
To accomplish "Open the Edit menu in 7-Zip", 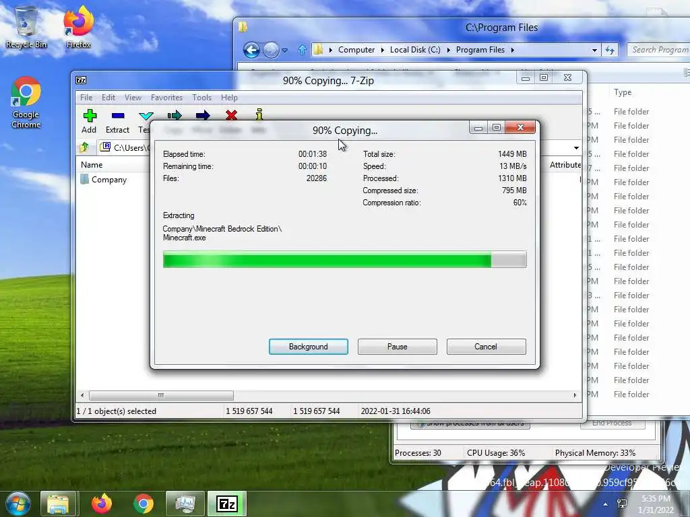I will (108, 98).
